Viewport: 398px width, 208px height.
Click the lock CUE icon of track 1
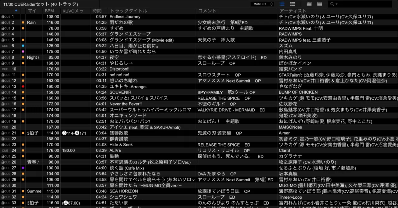tap(6, 17)
